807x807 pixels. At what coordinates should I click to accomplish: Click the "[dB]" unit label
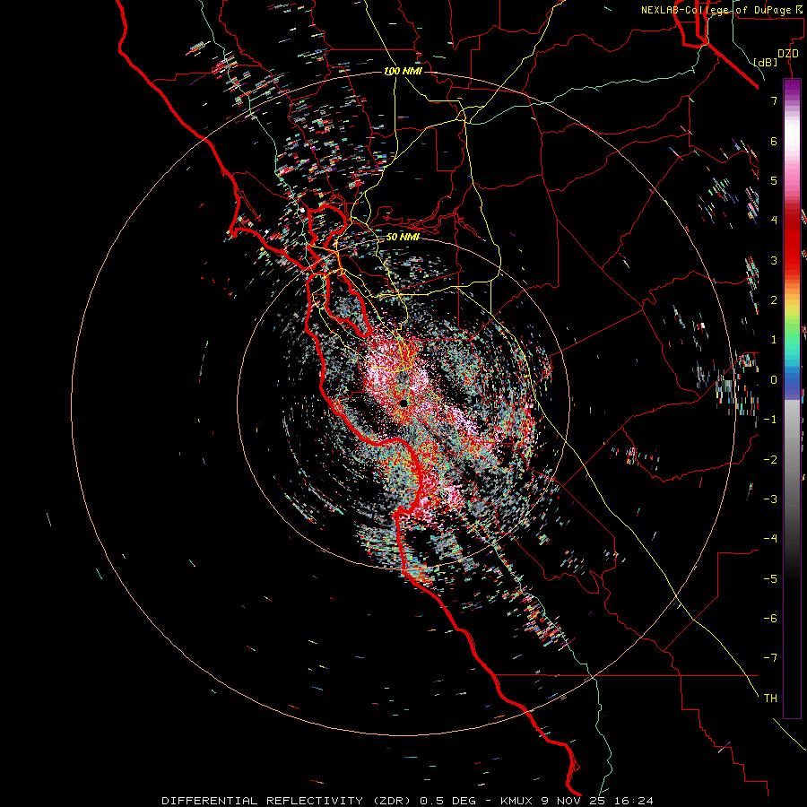(x=766, y=62)
